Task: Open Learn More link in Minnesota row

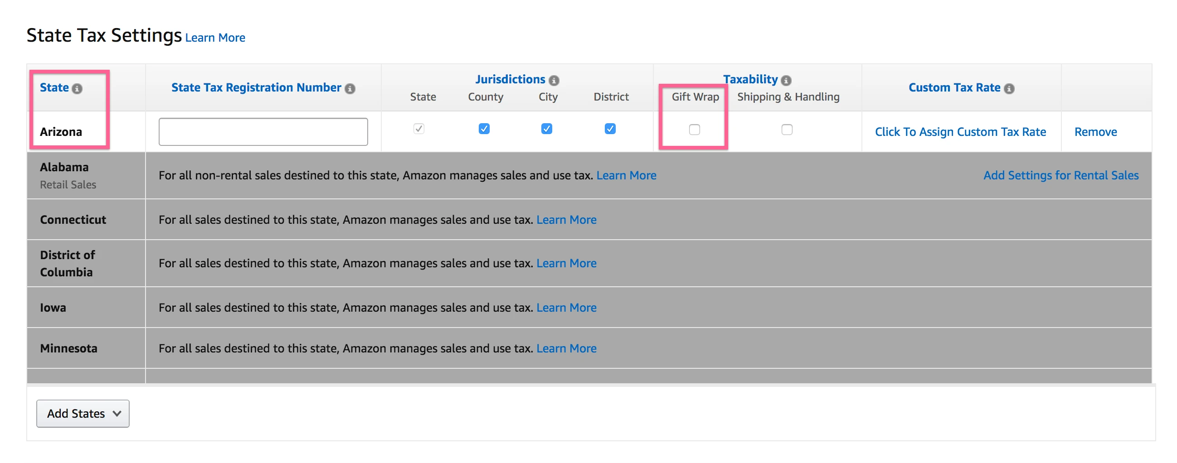Action: click(566, 348)
